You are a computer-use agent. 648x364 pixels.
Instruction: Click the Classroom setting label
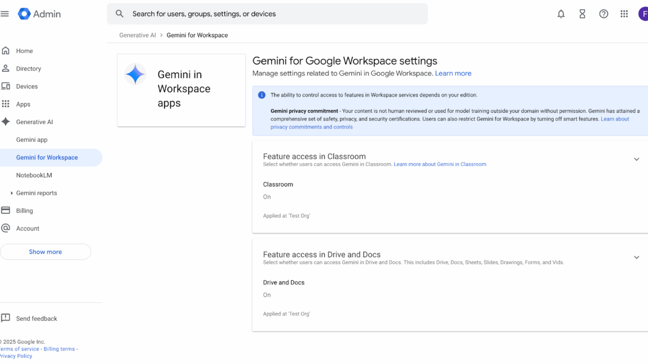(x=278, y=185)
